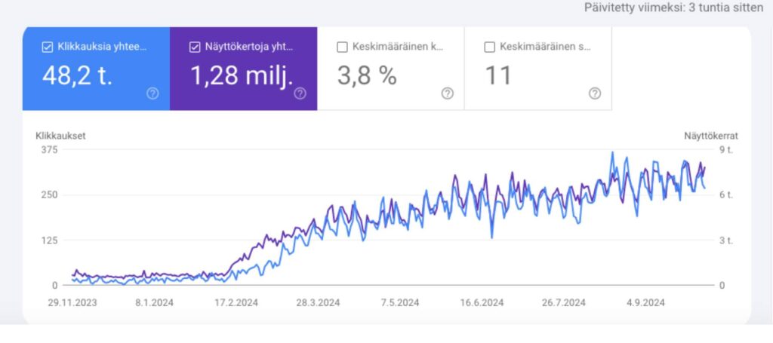Image resolution: width=773 pixels, height=343 pixels.
Task: Enable the average position checkbox
Action: (x=489, y=47)
